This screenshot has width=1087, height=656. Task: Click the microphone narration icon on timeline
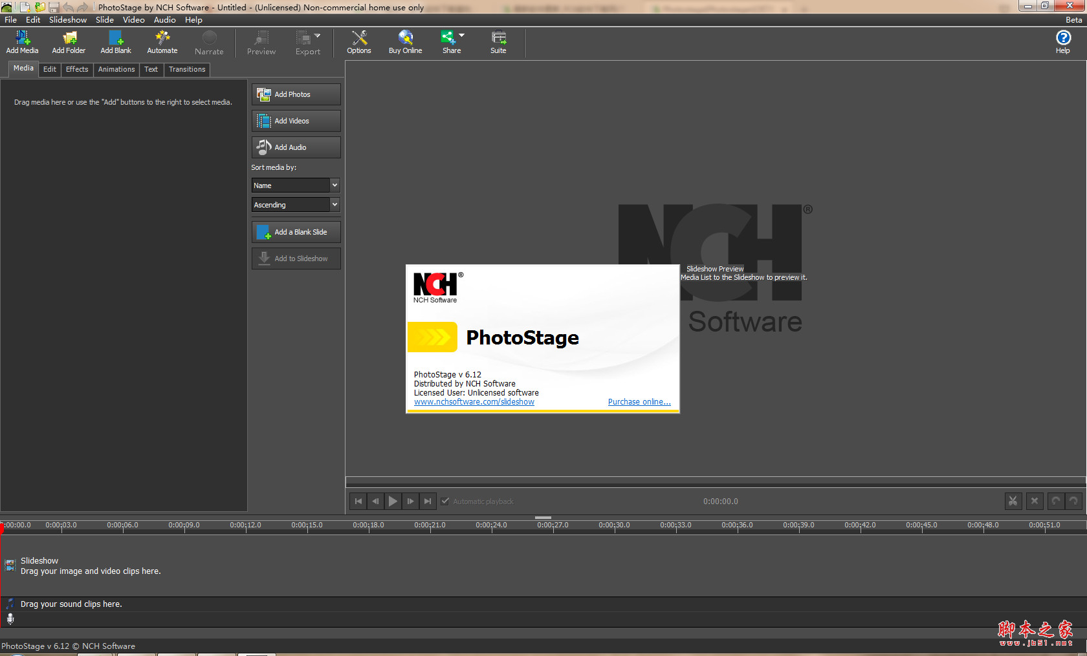10,619
